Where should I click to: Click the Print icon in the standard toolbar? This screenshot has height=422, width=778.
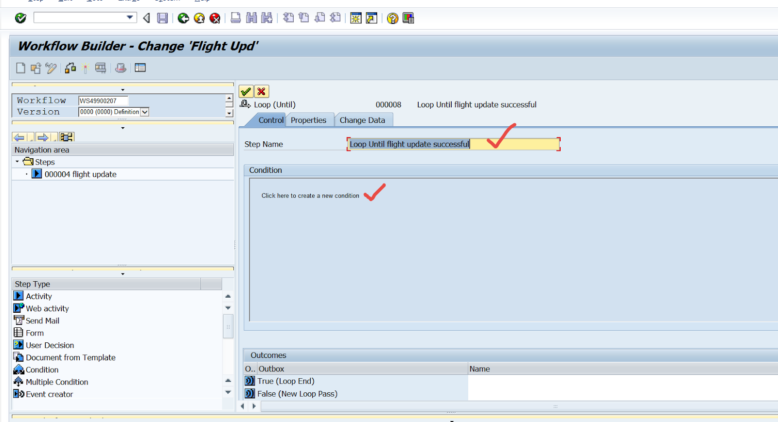pyautogui.click(x=236, y=18)
